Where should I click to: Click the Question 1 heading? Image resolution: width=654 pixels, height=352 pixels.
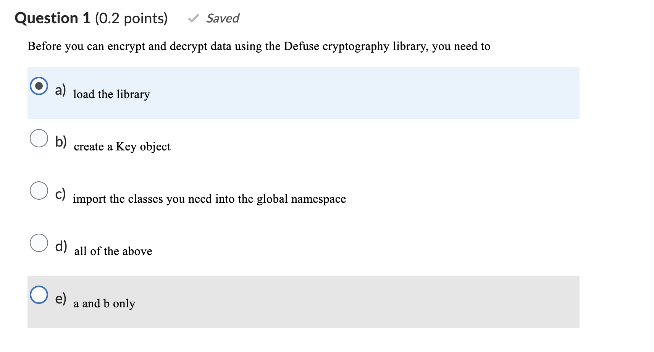coord(52,18)
